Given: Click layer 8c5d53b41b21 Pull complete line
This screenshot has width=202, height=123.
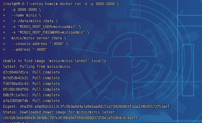Looking at the screenshot, I should click(32, 78).
